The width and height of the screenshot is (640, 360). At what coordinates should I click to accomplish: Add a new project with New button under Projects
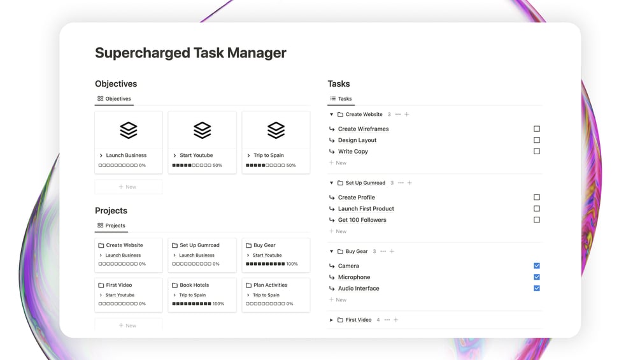(x=129, y=326)
